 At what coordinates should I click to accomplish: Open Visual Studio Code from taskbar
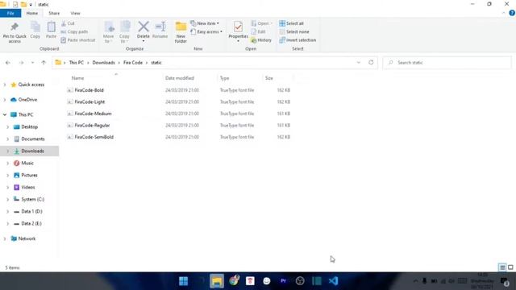pyautogui.click(x=333, y=281)
